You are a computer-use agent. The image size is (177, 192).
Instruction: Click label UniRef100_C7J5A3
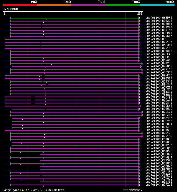tap(159, 160)
